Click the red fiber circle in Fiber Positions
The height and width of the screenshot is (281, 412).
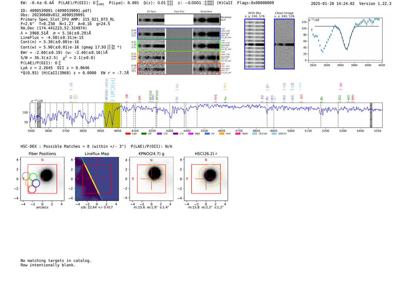click(32, 189)
